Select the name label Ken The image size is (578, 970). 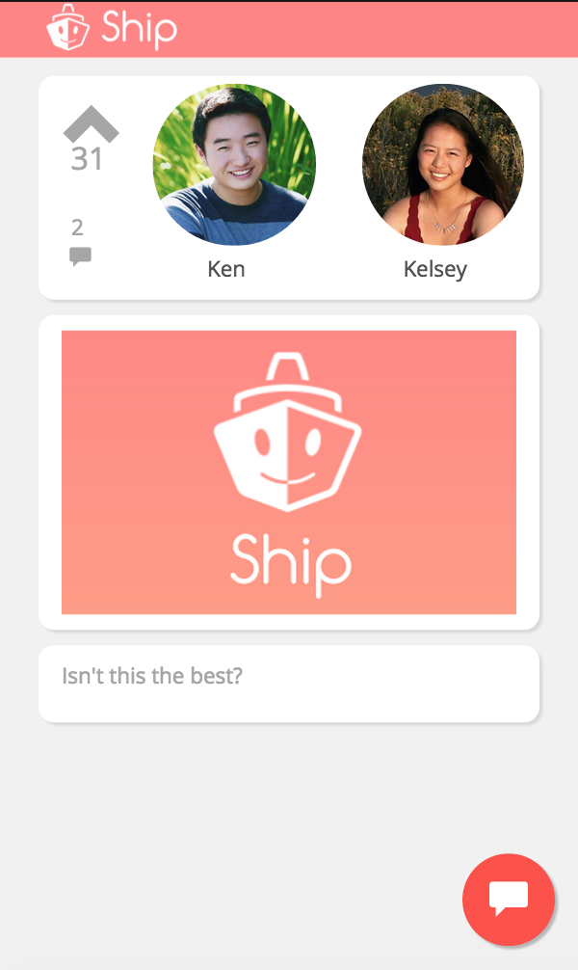click(x=226, y=269)
